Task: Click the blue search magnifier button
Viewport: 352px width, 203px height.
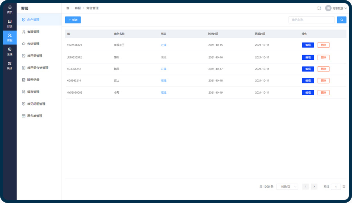Action: [x=341, y=20]
